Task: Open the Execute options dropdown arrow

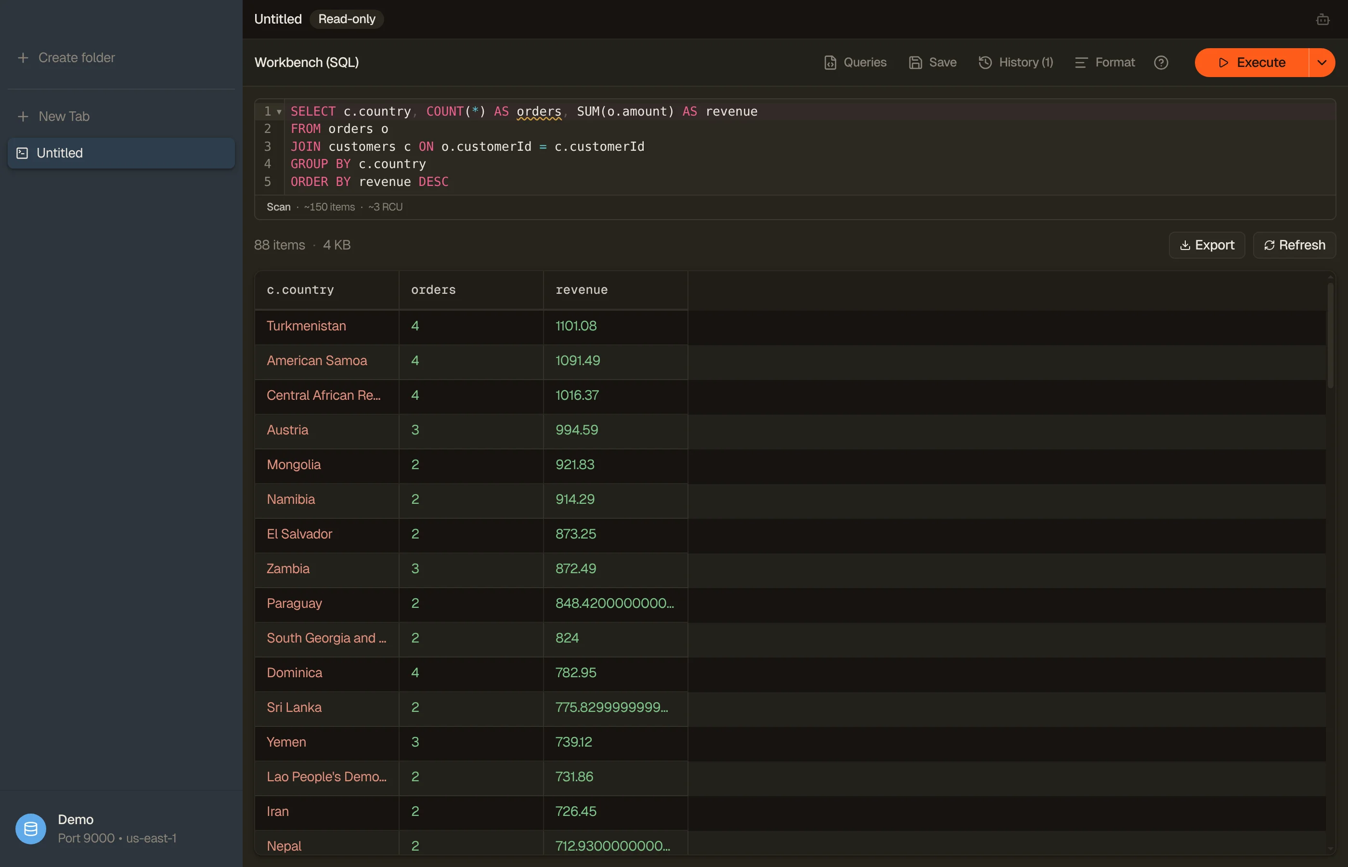Action: [x=1322, y=63]
